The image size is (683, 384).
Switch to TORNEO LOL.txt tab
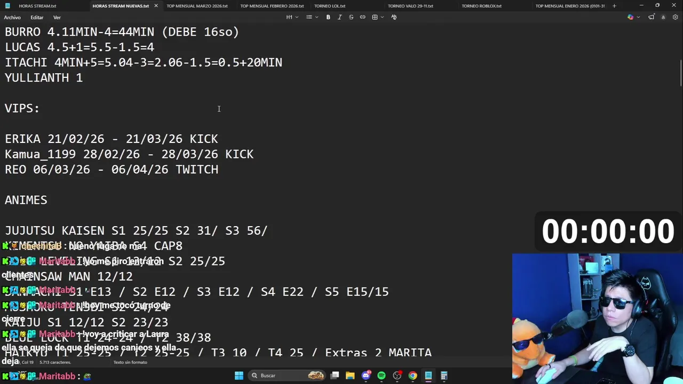330,6
